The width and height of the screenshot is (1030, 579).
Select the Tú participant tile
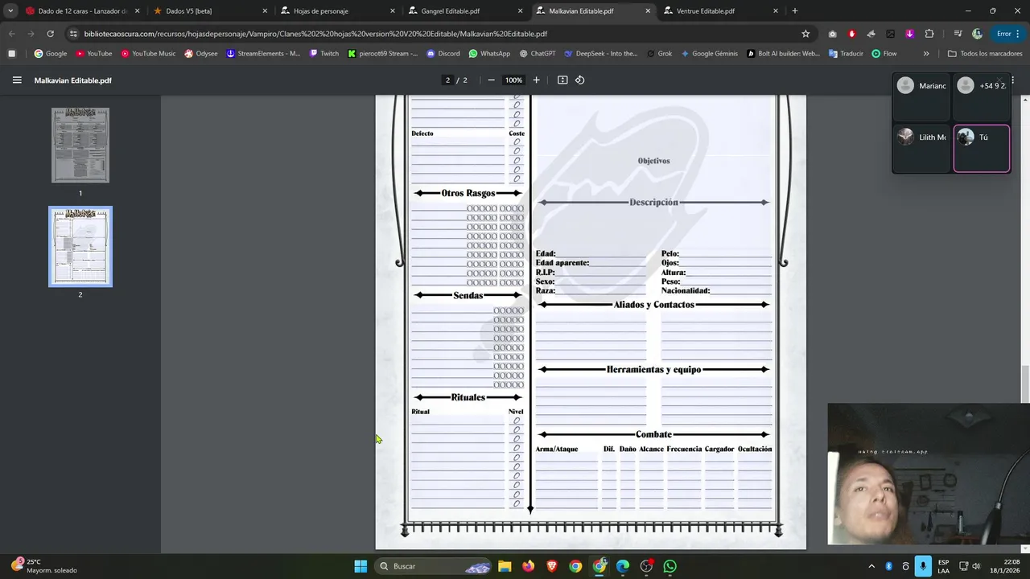[982, 149]
